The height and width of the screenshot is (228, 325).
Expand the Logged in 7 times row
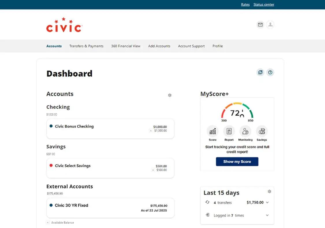pos(267,215)
